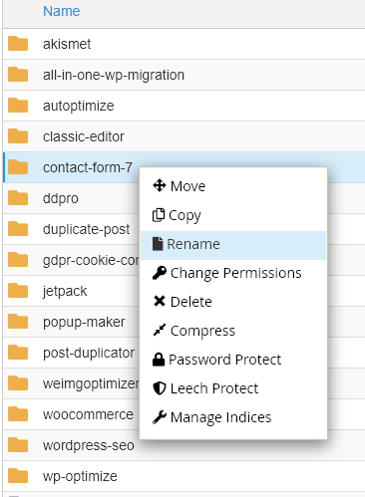
Task: Select the autoptimize folder name
Action: [79, 107]
